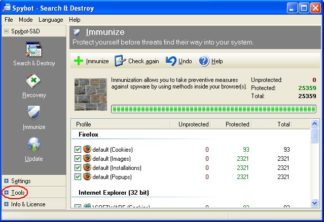The height and width of the screenshot is (222, 324).
Task: Toggle the Firefox default (Popups) checkbox
Action: point(78,176)
